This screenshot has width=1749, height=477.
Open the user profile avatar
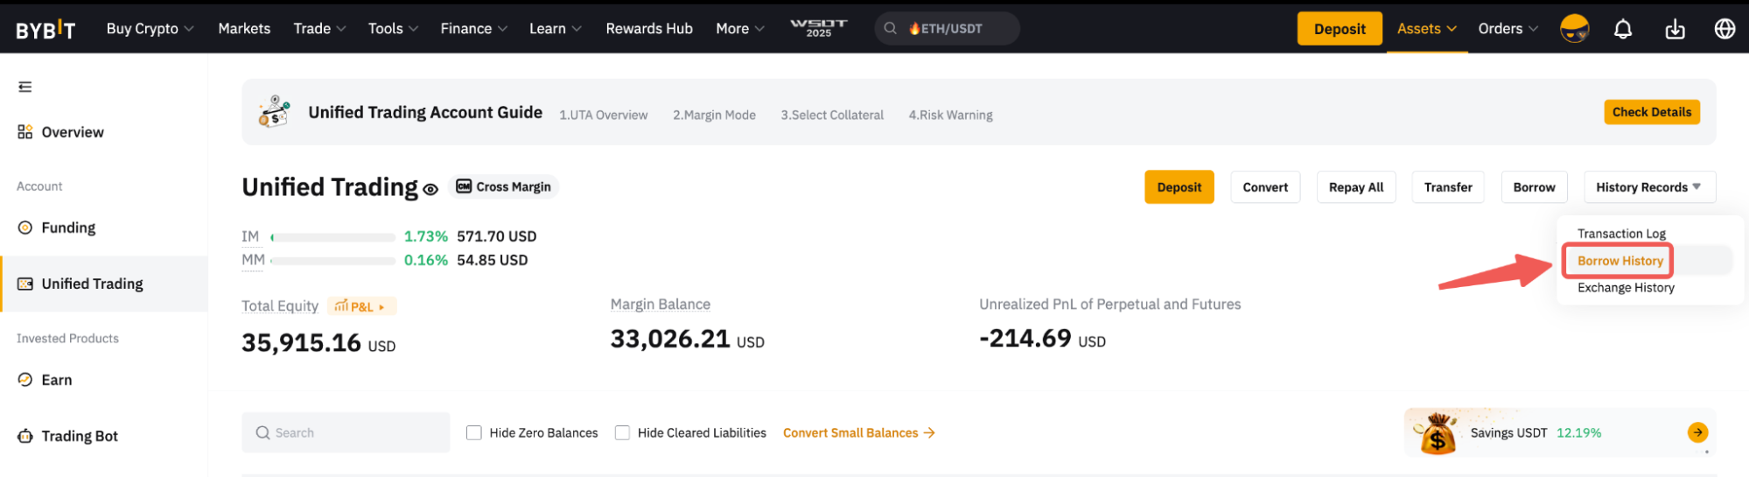pos(1574,29)
